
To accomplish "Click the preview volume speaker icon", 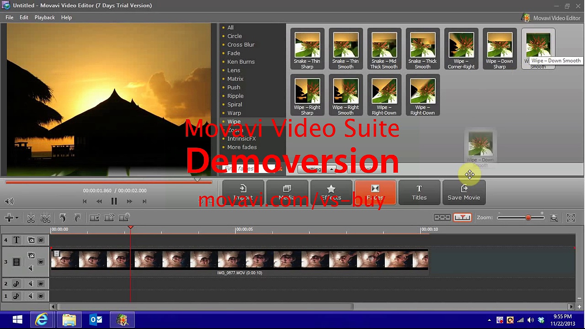I will coord(9,201).
